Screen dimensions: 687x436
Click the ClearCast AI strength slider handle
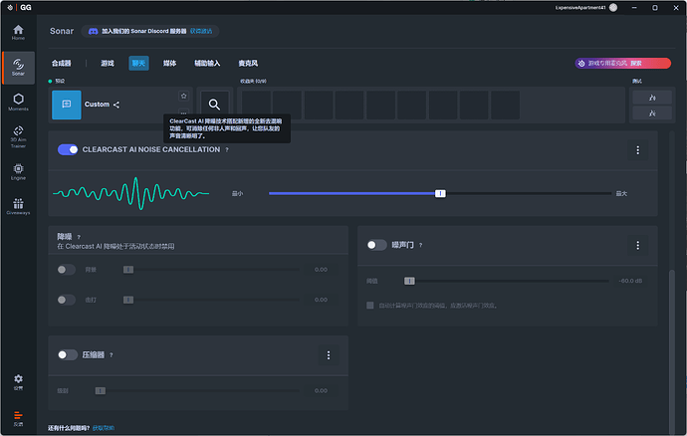(x=440, y=193)
